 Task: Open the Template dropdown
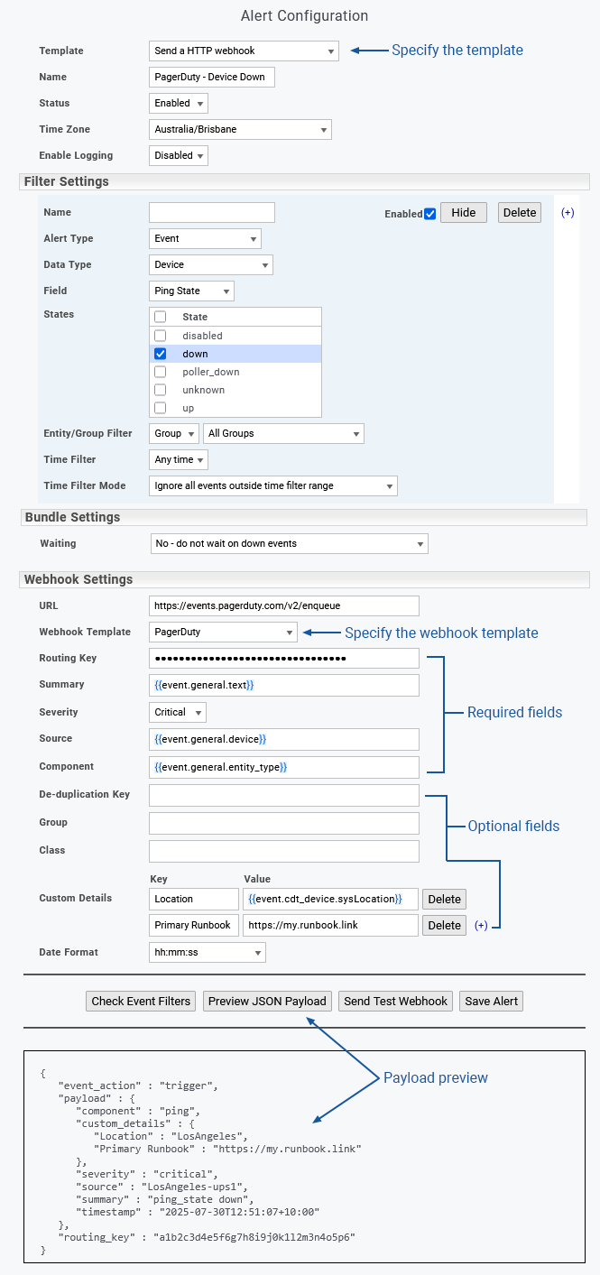tap(244, 51)
